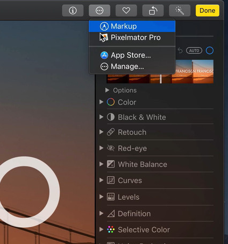Click the Black & White half-circle icon
This screenshot has width=228, height=244.
tap(111, 117)
